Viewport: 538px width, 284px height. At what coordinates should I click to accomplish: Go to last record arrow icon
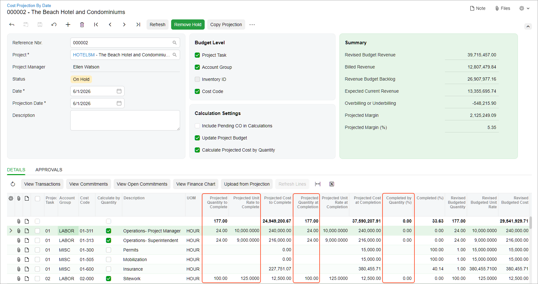point(138,25)
